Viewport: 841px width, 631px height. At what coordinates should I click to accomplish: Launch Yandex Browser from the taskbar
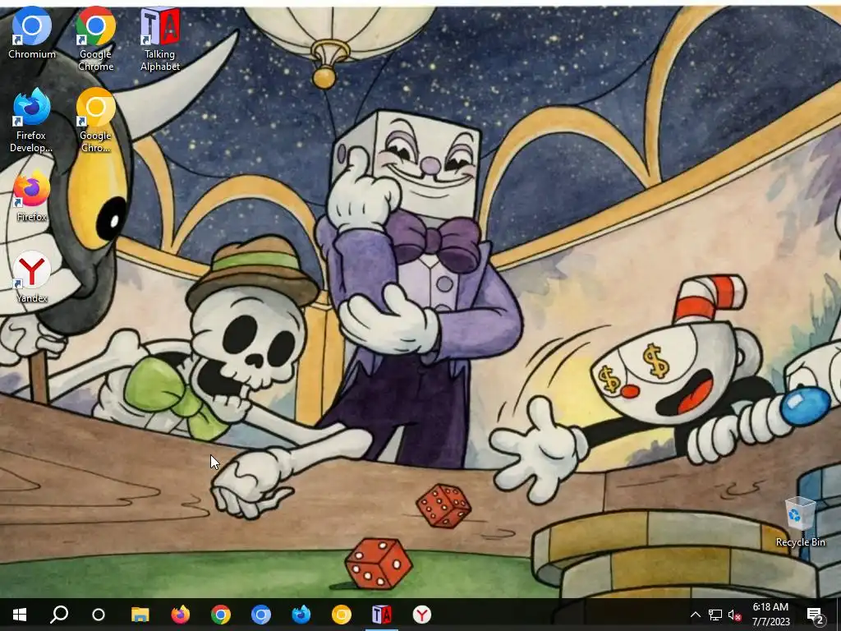coord(422,615)
